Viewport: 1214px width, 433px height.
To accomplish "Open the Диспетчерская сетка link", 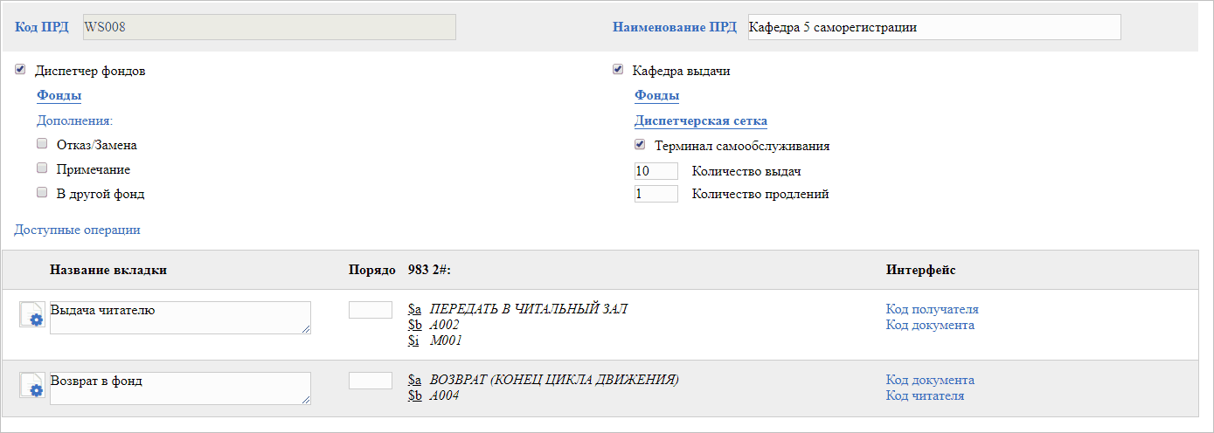I will tap(700, 121).
